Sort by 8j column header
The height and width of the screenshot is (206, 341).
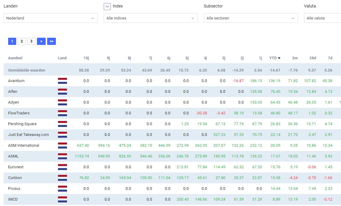tap(129, 58)
